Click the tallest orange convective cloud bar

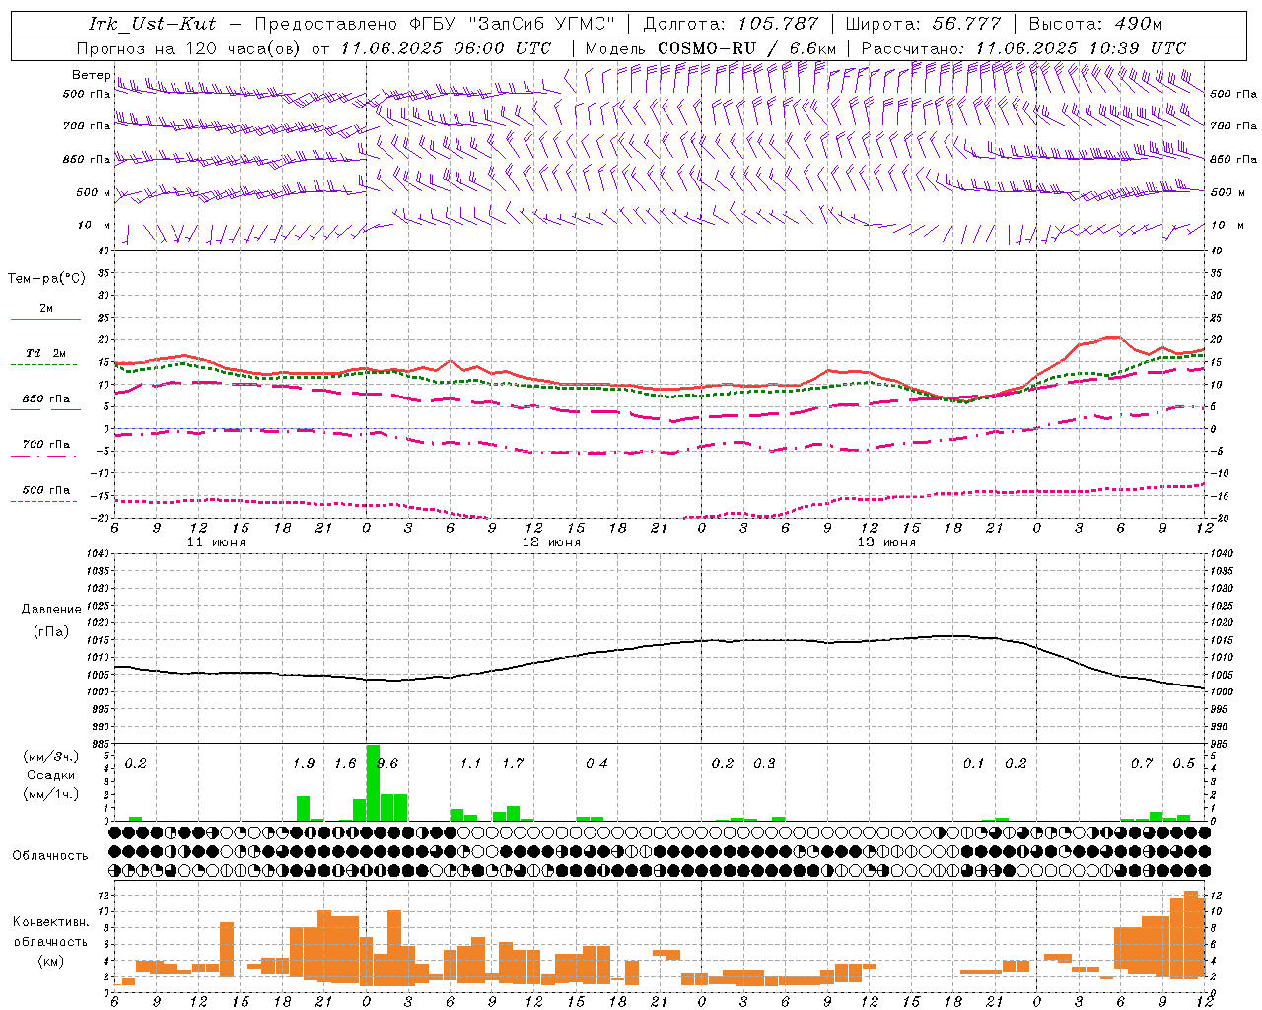[1190, 937]
